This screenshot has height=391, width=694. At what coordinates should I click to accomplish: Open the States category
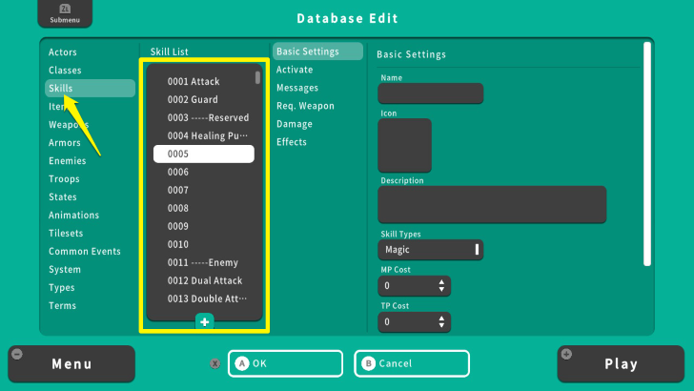[x=63, y=197]
